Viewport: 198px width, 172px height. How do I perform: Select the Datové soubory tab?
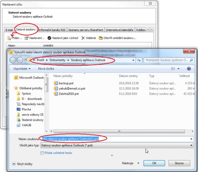click(x=26, y=30)
